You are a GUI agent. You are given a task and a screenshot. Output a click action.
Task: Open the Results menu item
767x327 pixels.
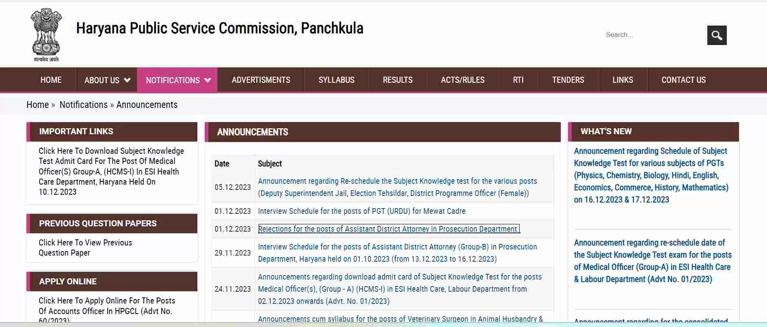click(398, 80)
